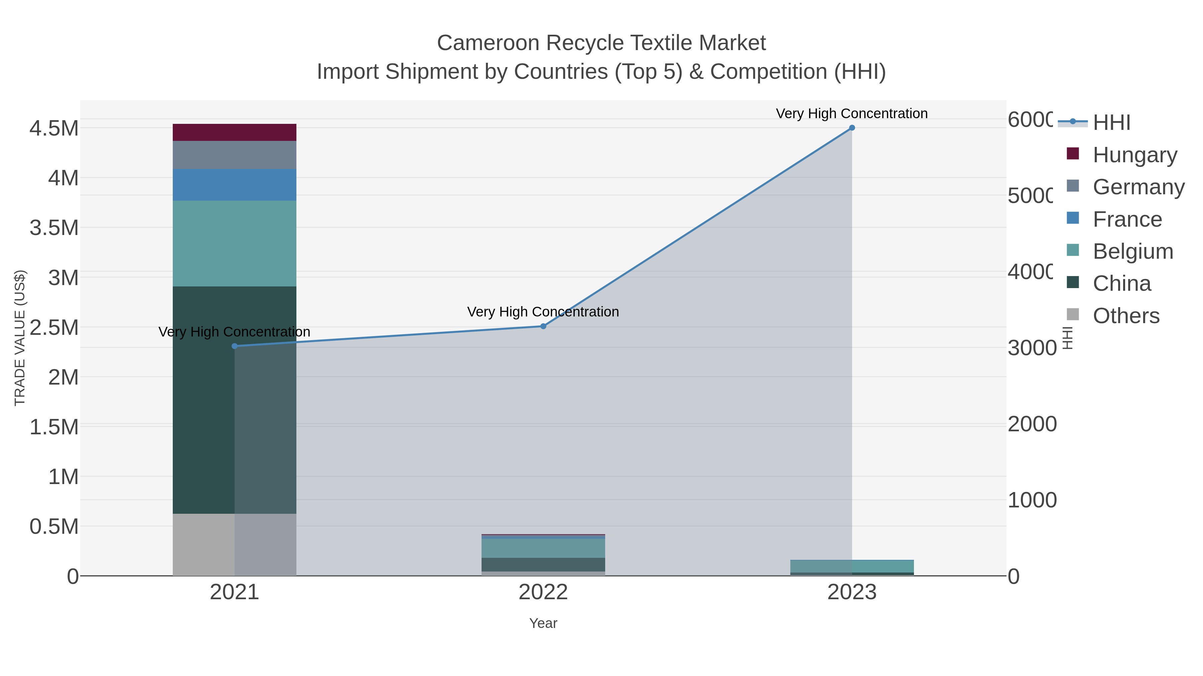Toggle the HHI line in the legend

pyautogui.click(x=1094, y=122)
